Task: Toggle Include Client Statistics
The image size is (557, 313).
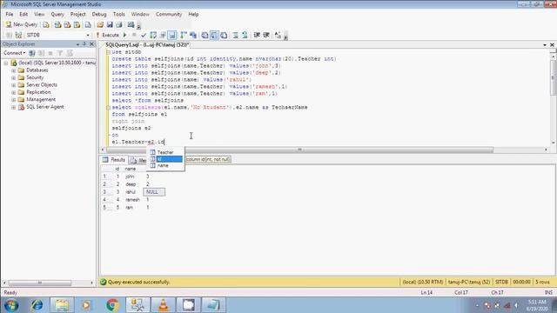Action: tap(193, 35)
